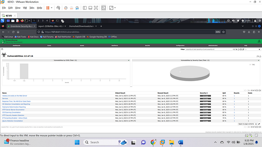Open a new Firefox tab

tap(101, 26)
